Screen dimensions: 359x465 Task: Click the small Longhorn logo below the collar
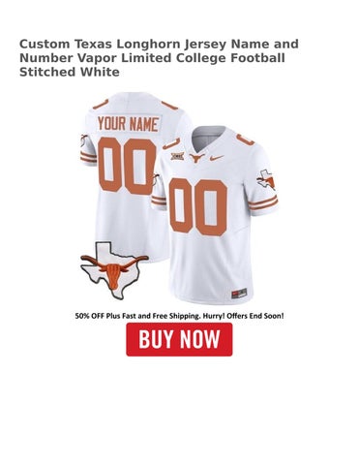(195, 158)
